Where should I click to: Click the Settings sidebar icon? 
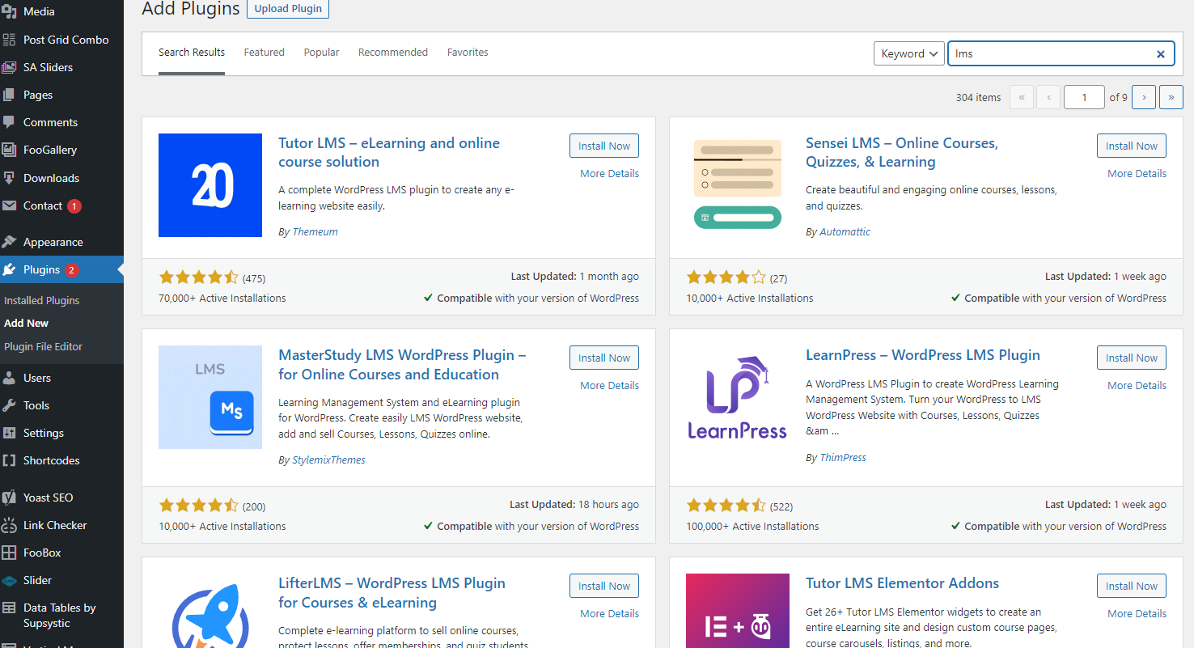click(x=9, y=433)
